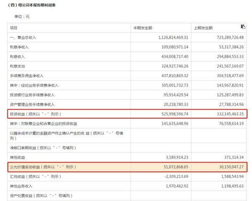The width and height of the screenshot is (252, 201).
Task: Select value 76,558,614.19
Action: click(231, 123)
